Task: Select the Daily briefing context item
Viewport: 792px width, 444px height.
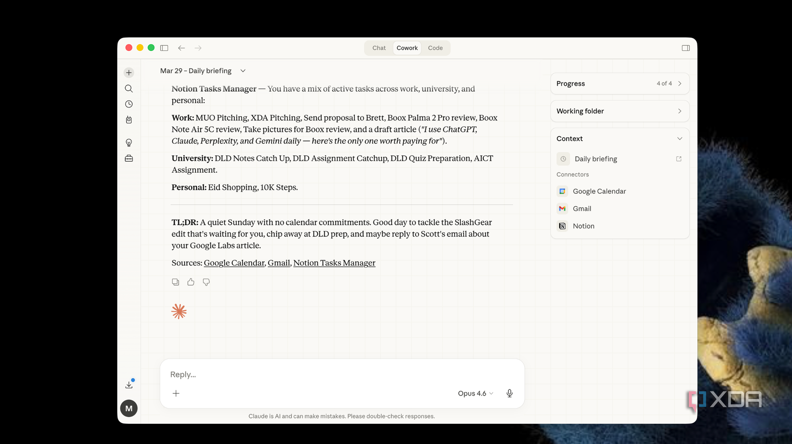Action: click(x=619, y=159)
